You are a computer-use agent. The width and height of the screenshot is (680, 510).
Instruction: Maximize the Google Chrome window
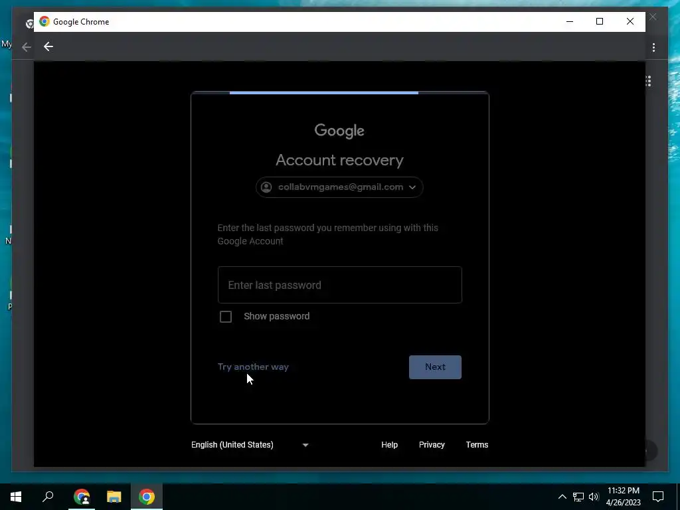point(600,22)
